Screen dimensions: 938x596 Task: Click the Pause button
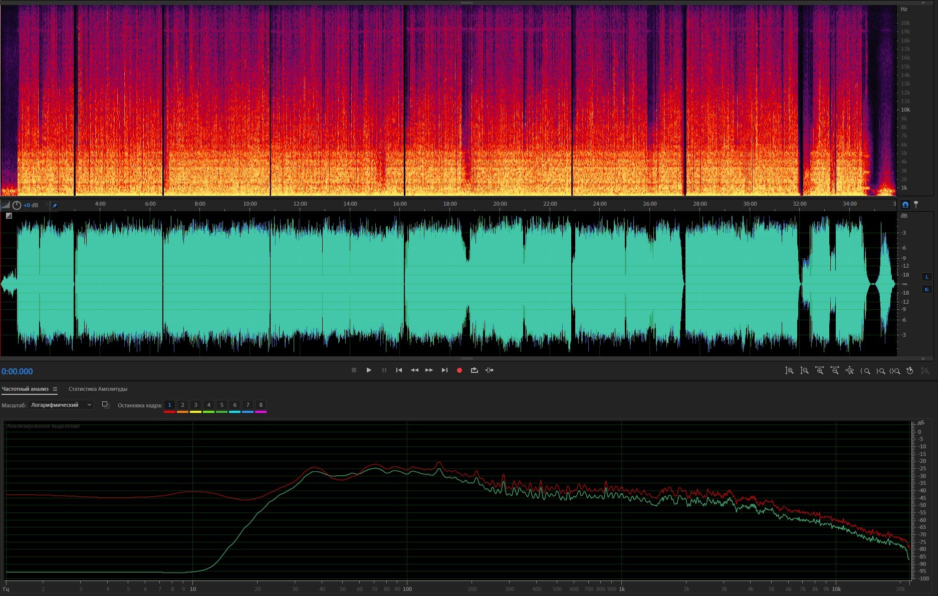[x=384, y=370]
